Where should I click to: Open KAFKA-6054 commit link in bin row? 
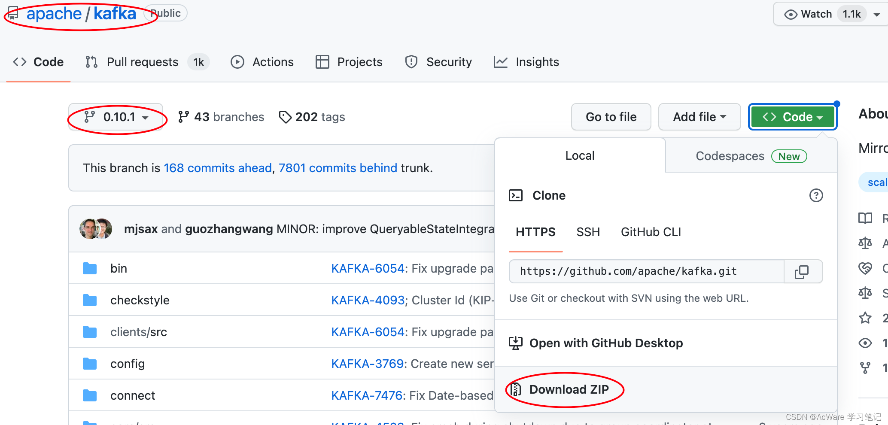click(368, 268)
